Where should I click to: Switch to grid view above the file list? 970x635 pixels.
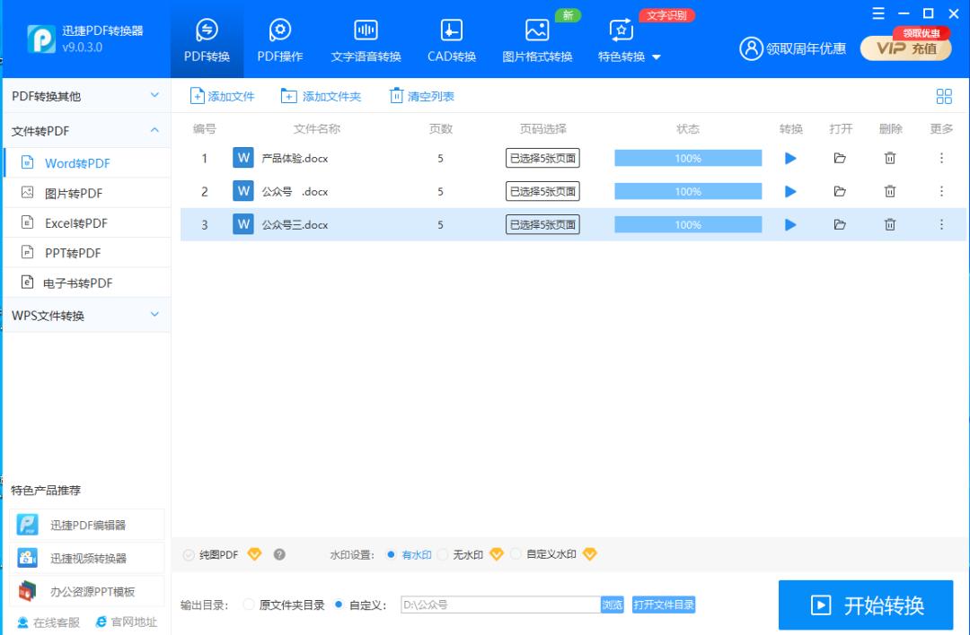pyautogui.click(x=944, y=95)
